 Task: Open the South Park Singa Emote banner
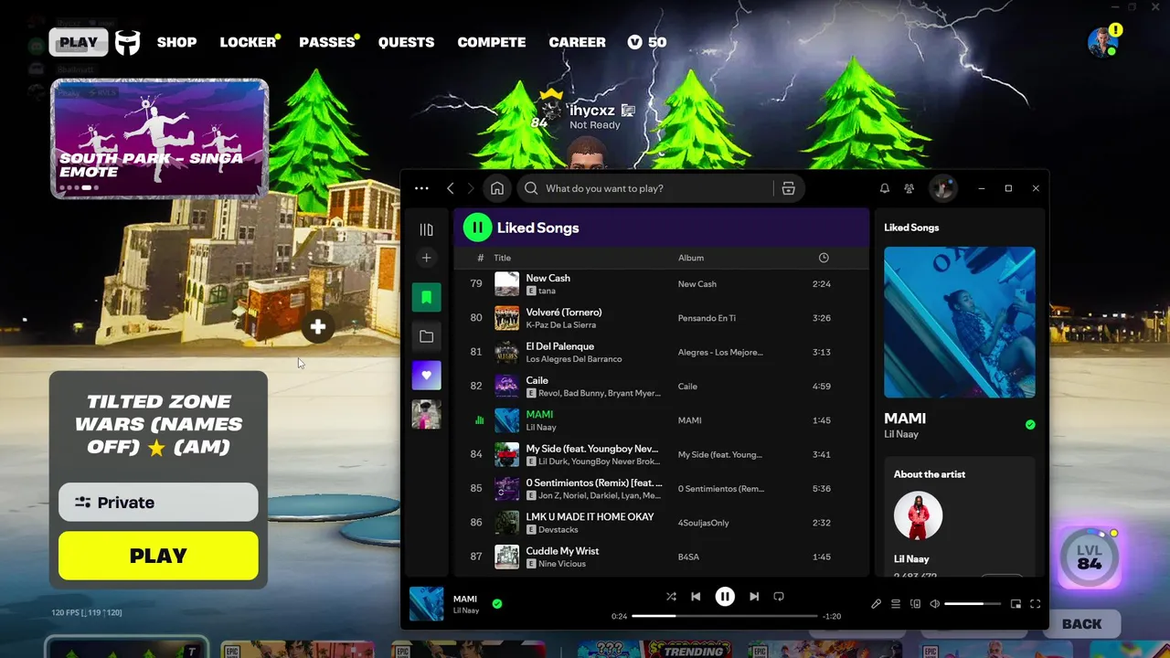click(159, 138)
